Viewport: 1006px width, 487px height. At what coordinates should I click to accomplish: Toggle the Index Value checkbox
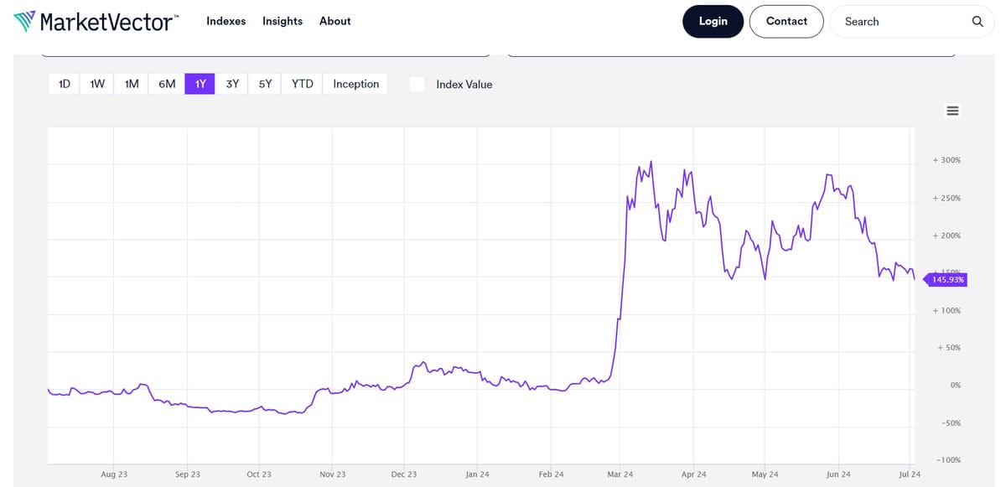click(417, 85)
